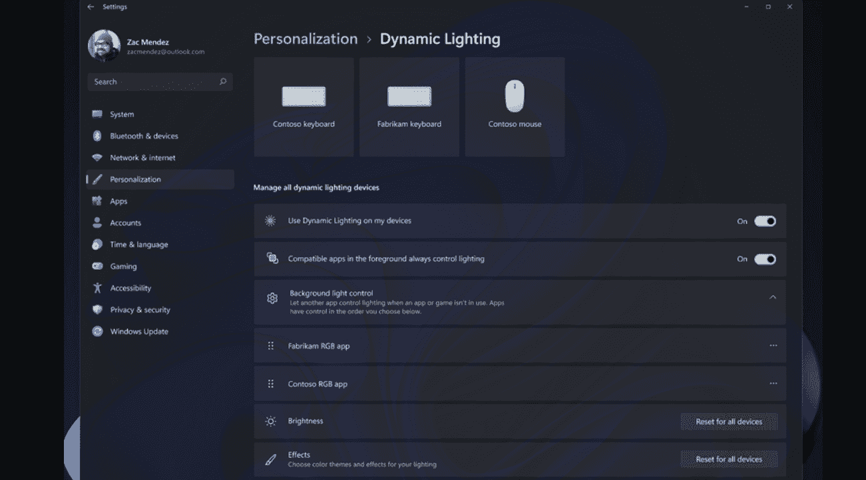Maximize the Settings window
The height and width of the screenshot is (480, 866).
click(767, 7)
